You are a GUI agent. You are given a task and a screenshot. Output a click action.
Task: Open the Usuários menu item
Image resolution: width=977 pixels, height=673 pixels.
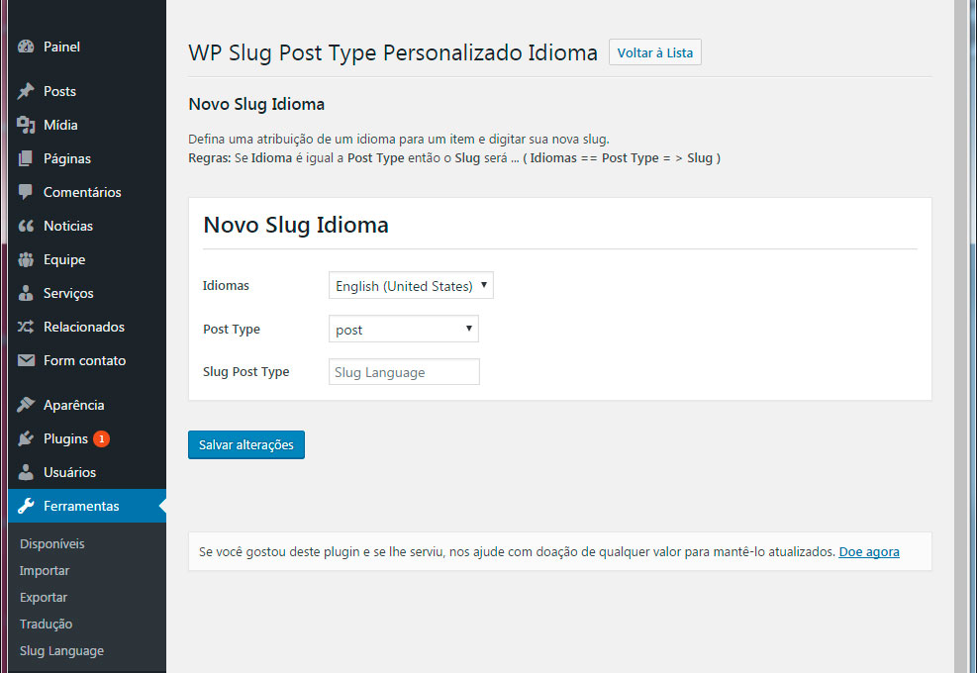tap(69, 472)
